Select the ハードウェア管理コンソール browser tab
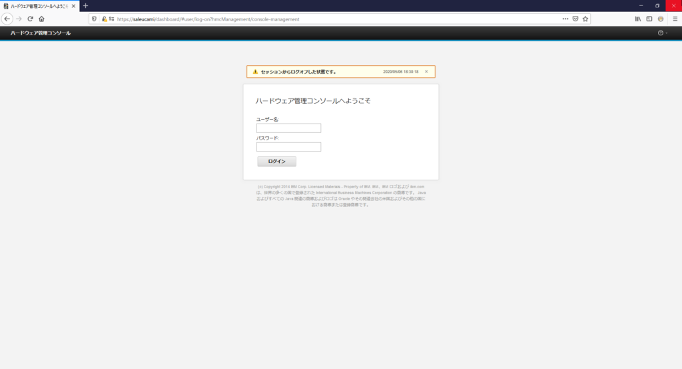Image resolution: width=682 pixels, height=369 pixels. coord(39,6)
